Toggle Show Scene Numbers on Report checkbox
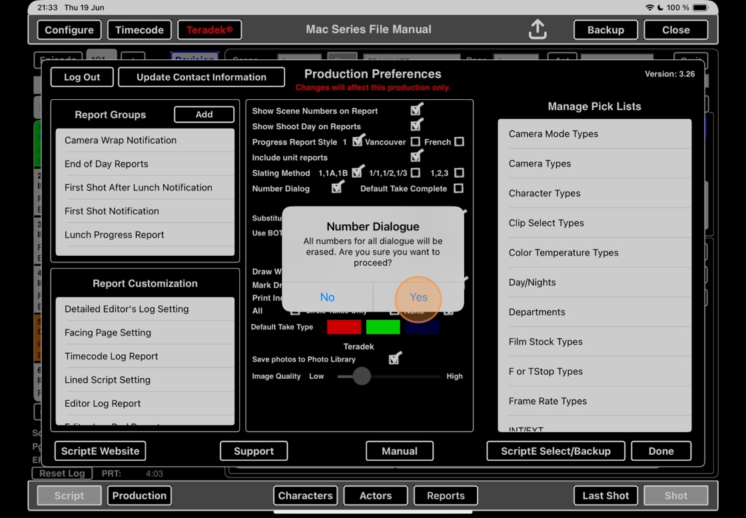This screenshot has height=518, width=746. click(416, 110)
